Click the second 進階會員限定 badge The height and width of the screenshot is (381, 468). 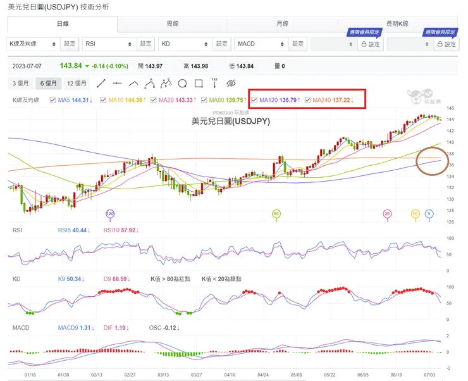point(440,32)
